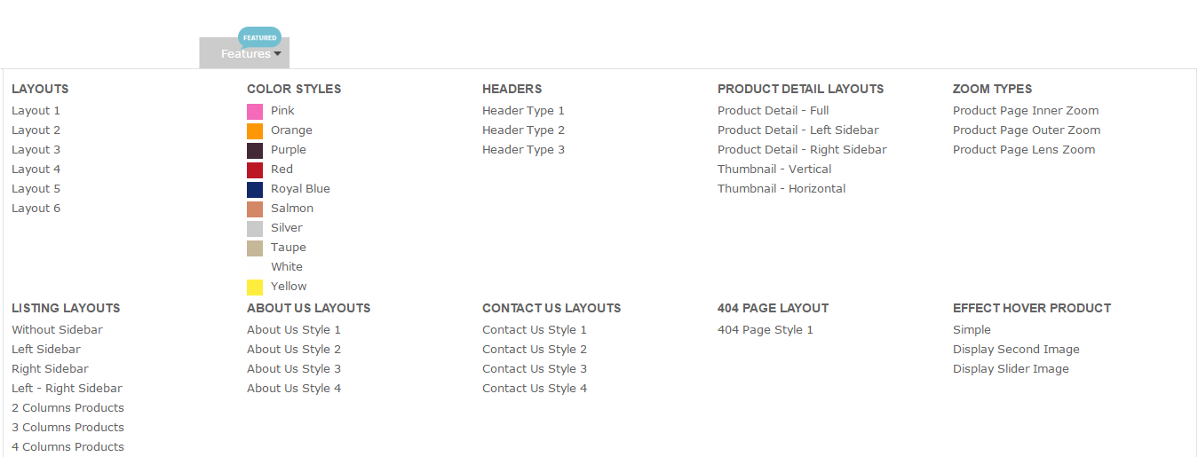Screen dimensions: 1198x457
Task: Pick the red color swatch
Action: coord(255,170)
